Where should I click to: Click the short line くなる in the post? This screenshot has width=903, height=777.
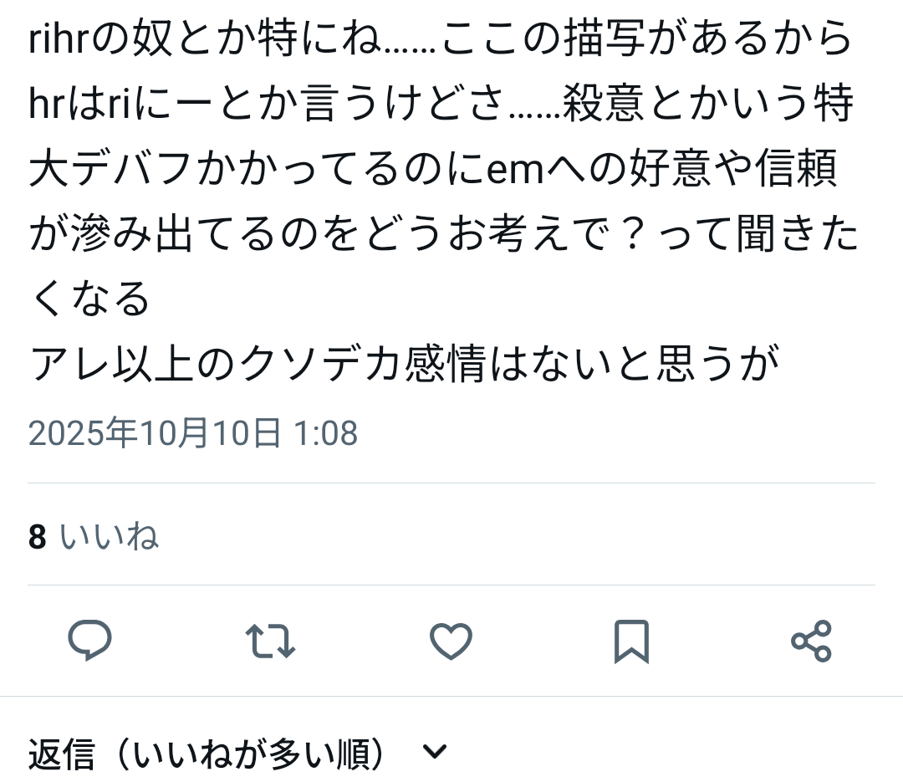[x=89, y=299]
